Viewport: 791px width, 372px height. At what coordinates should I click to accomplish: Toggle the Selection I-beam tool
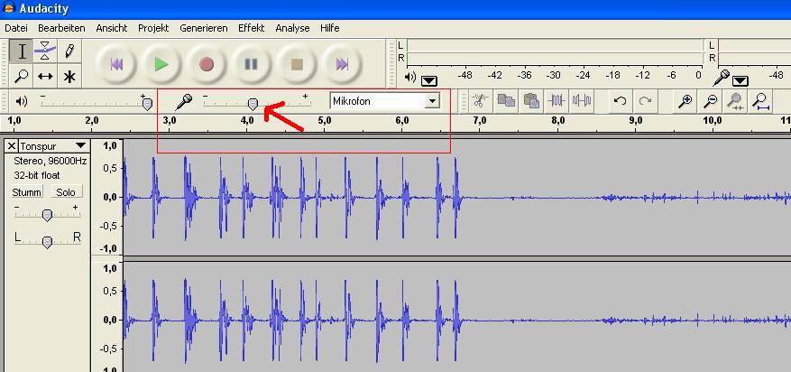[23, 51]
